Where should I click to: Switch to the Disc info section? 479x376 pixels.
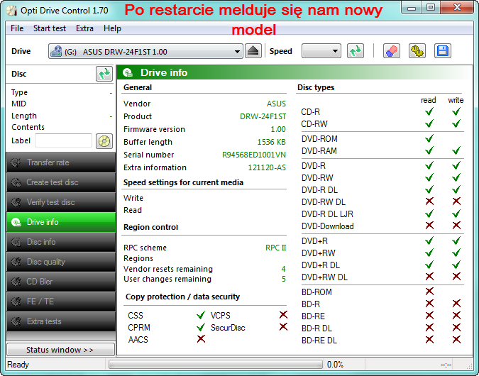(61, 242)
